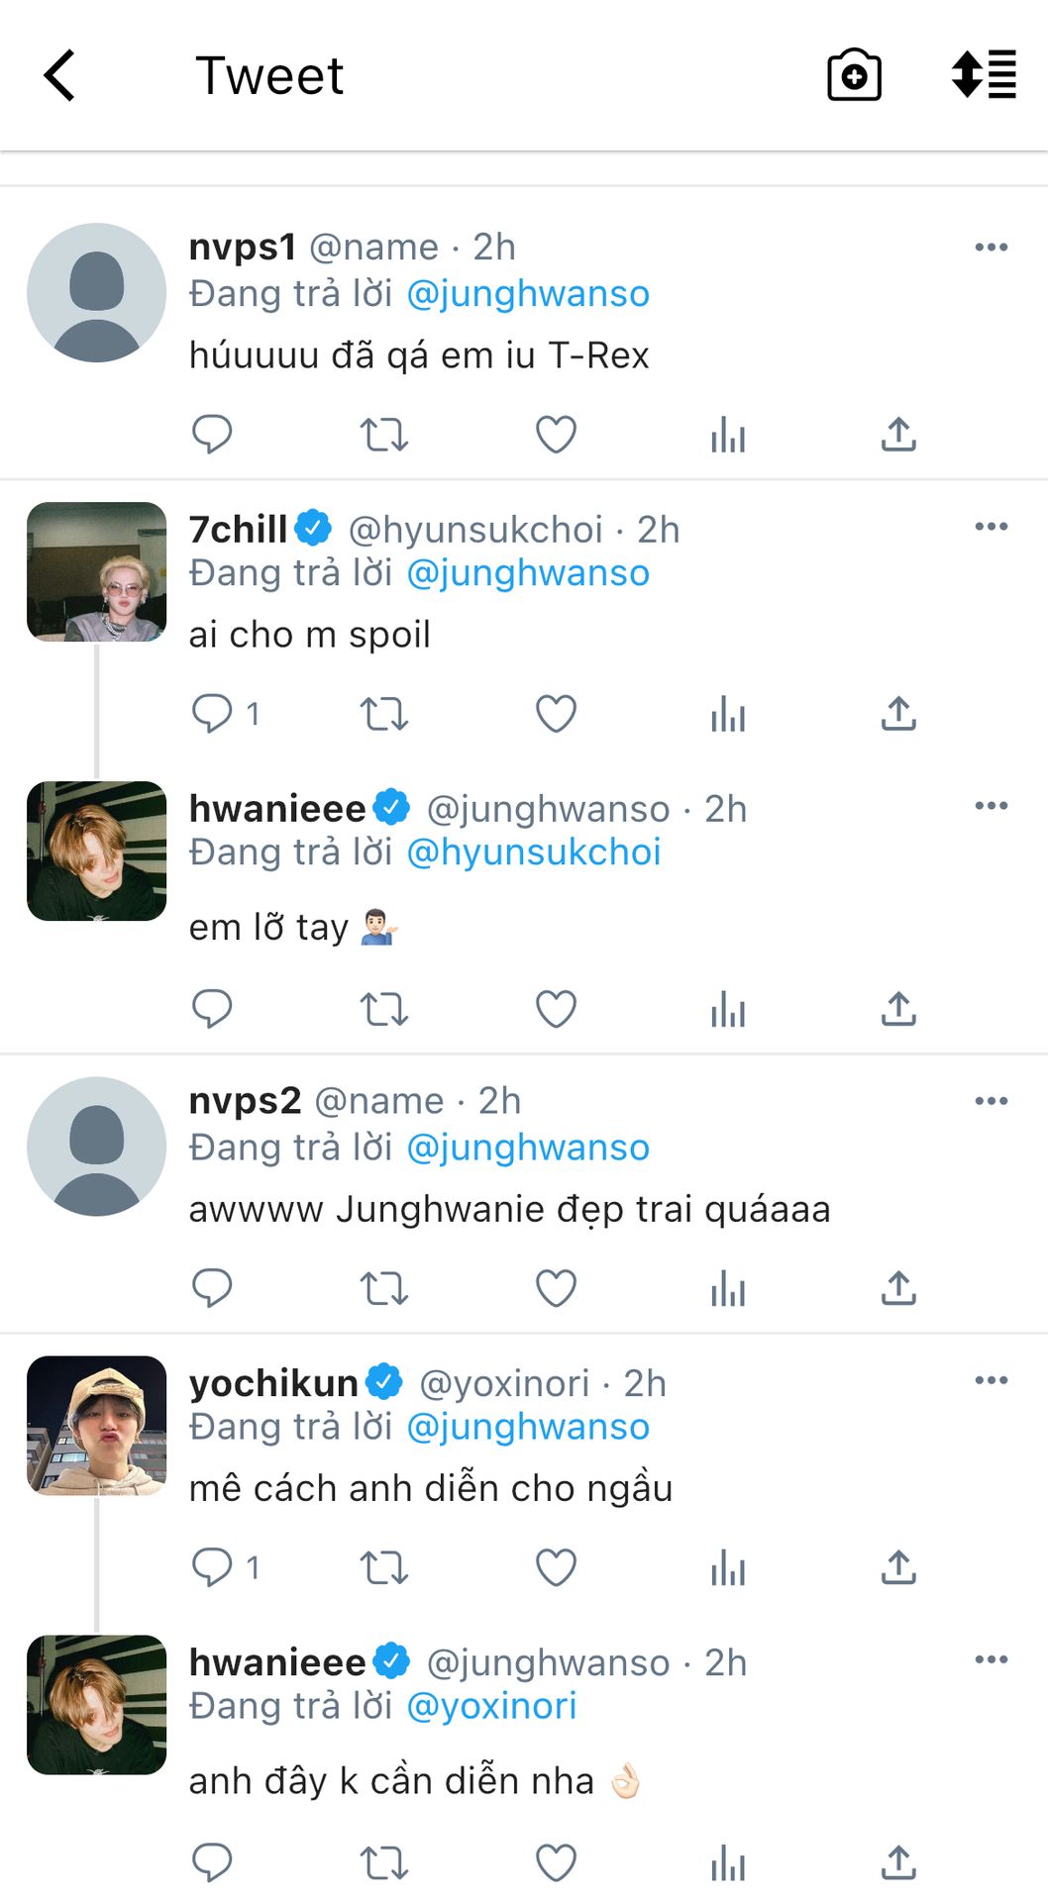Reply to yochikun's tweet
This screenshot has width=1048, height=1901.
click(212, 1567)
